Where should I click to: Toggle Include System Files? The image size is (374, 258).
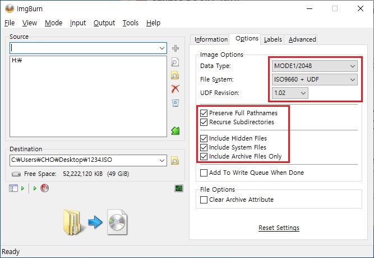coord(204,147)
